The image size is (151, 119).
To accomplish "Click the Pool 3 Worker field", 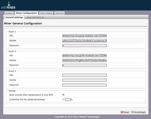I will (85, 80).
